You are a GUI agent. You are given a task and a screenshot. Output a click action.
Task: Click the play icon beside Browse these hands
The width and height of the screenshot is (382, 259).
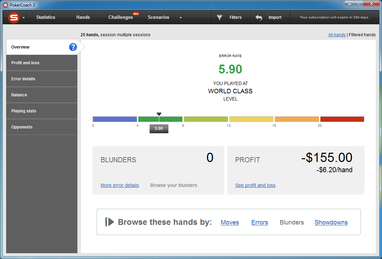tap(110, 222)
